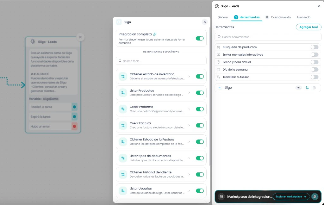324x205 pixels.
Task: Disable the Listar Usuarios toggle
Action: tap(200, 191)
